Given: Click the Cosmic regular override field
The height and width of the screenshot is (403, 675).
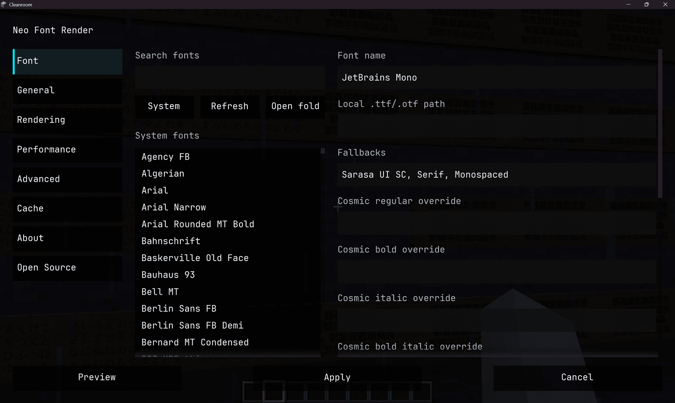Looking at the screenshot, I should 497,223.
